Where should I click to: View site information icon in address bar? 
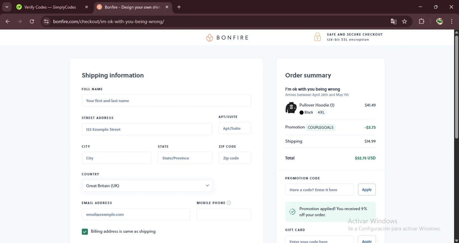pos(46,21)
